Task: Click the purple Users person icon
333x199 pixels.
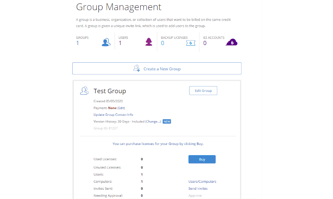Action: pos(149,42)
